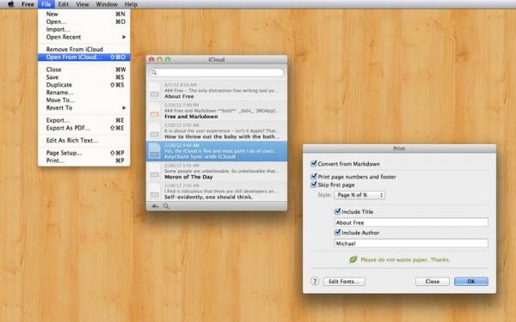This screenshot has width=516, height=322.
Task: Click OK button in Print dialog
Action: coord(471,282)
